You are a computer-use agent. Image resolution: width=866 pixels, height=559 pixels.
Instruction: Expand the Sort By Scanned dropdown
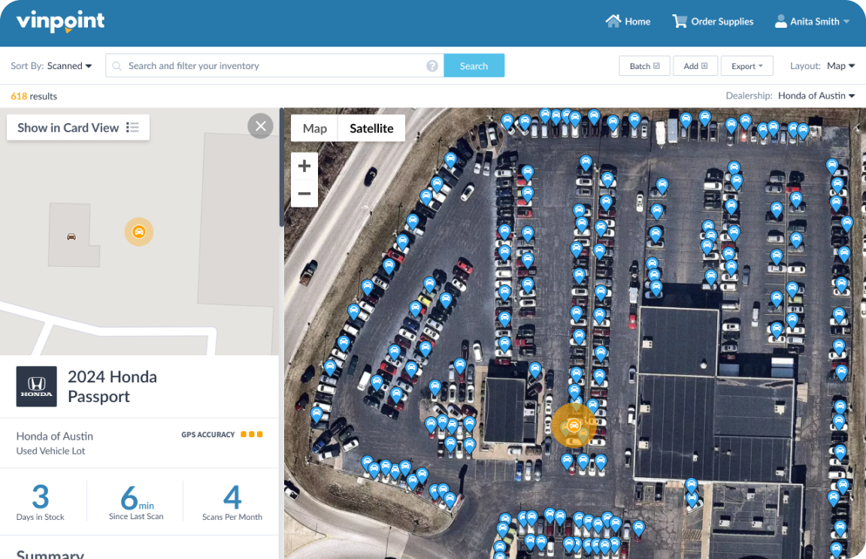tap(69, 66)
